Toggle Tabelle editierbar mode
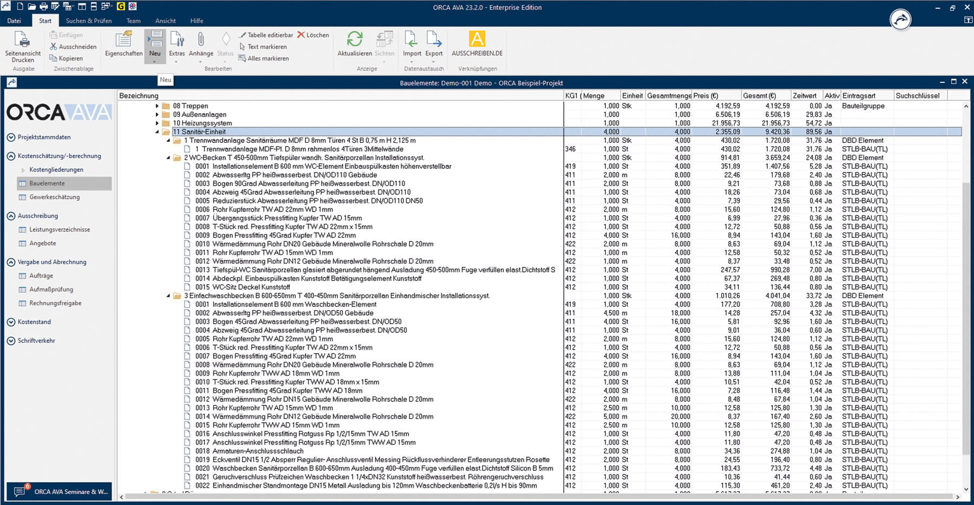The width and height of the screenshot is (974, 505). click(x=266, y=35)
